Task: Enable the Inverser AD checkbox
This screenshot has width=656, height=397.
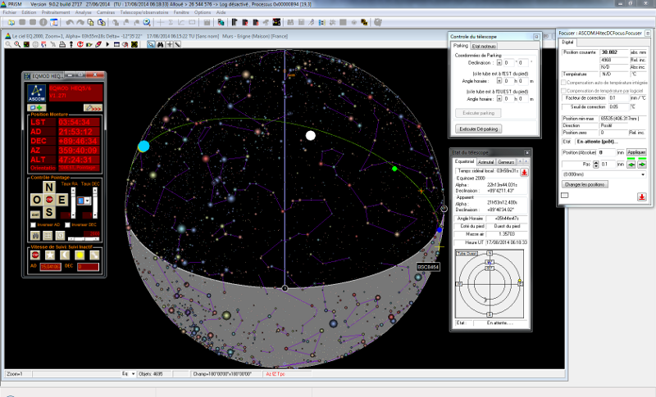Action: 33,224
